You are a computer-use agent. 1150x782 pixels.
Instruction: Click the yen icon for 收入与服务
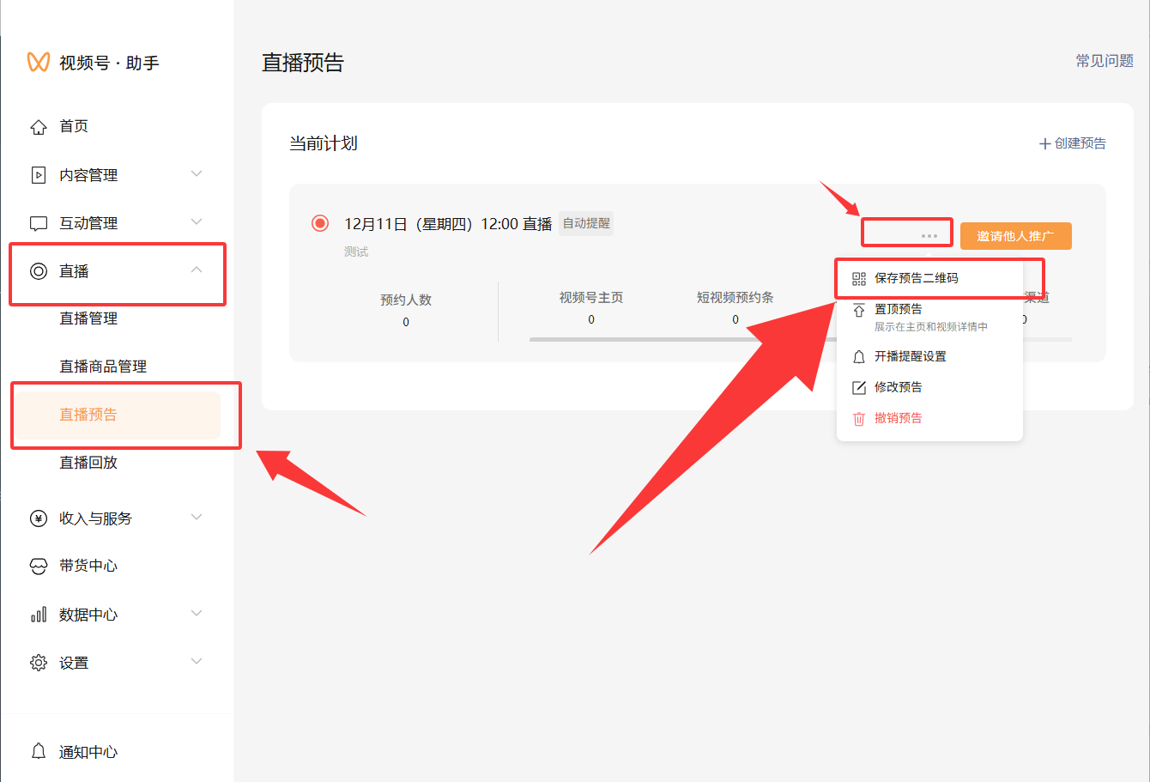[39, 518]
